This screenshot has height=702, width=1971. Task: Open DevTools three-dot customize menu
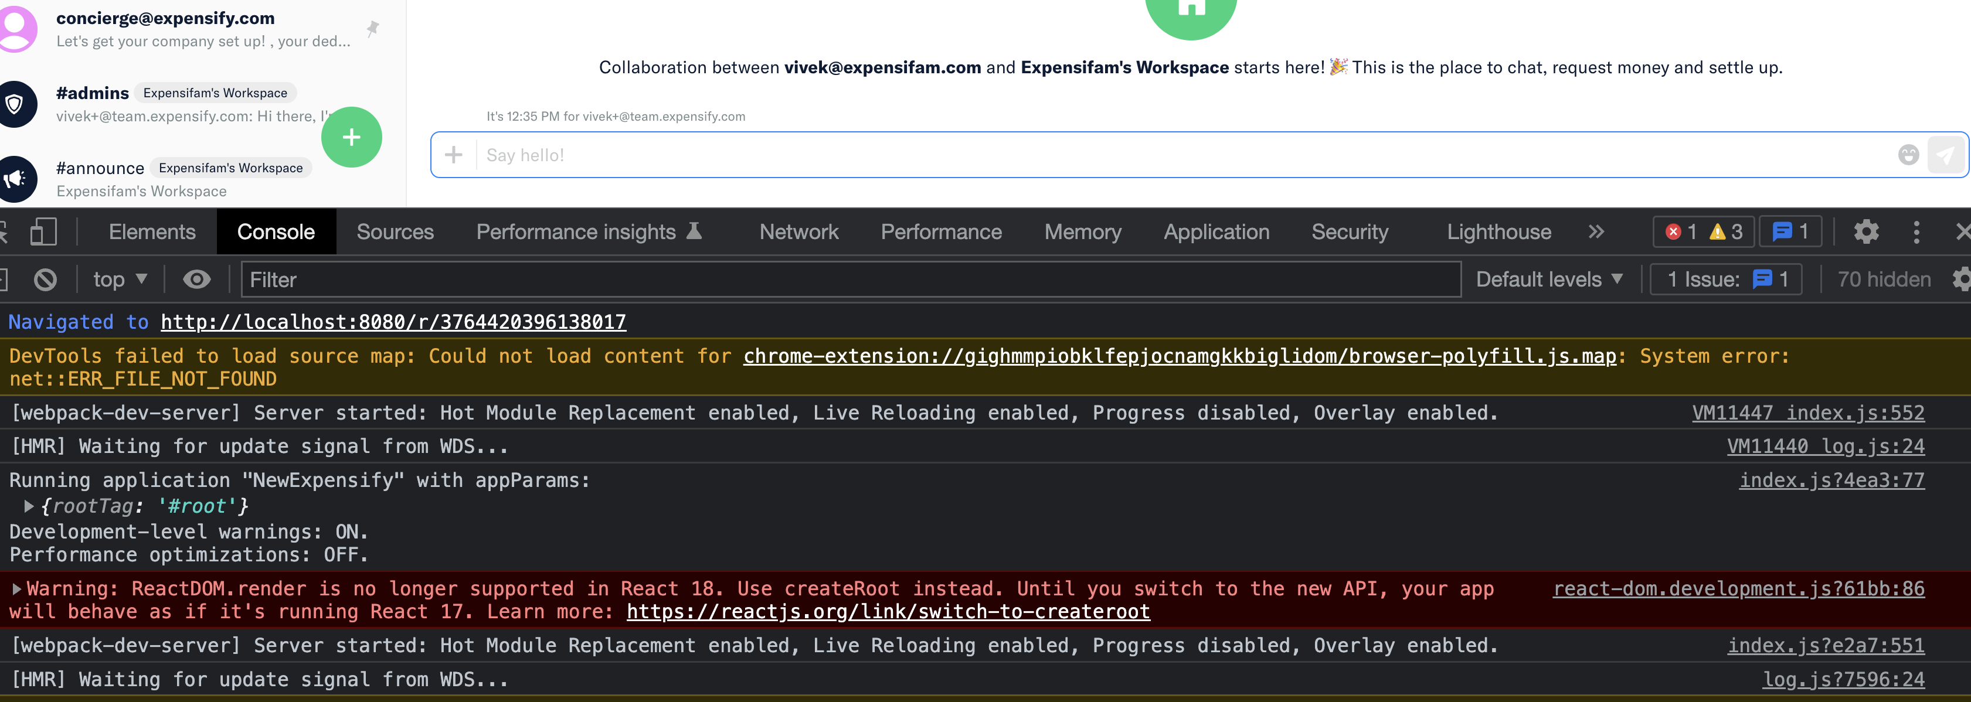[1916, 231]
